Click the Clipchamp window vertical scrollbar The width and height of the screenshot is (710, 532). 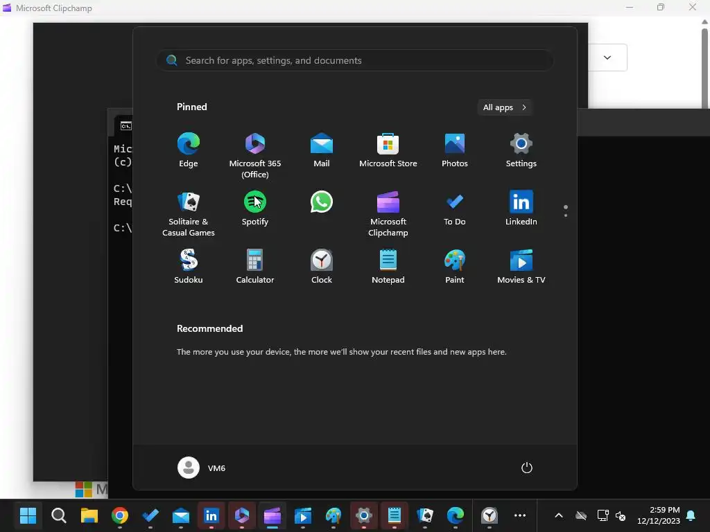coord(704,68)
